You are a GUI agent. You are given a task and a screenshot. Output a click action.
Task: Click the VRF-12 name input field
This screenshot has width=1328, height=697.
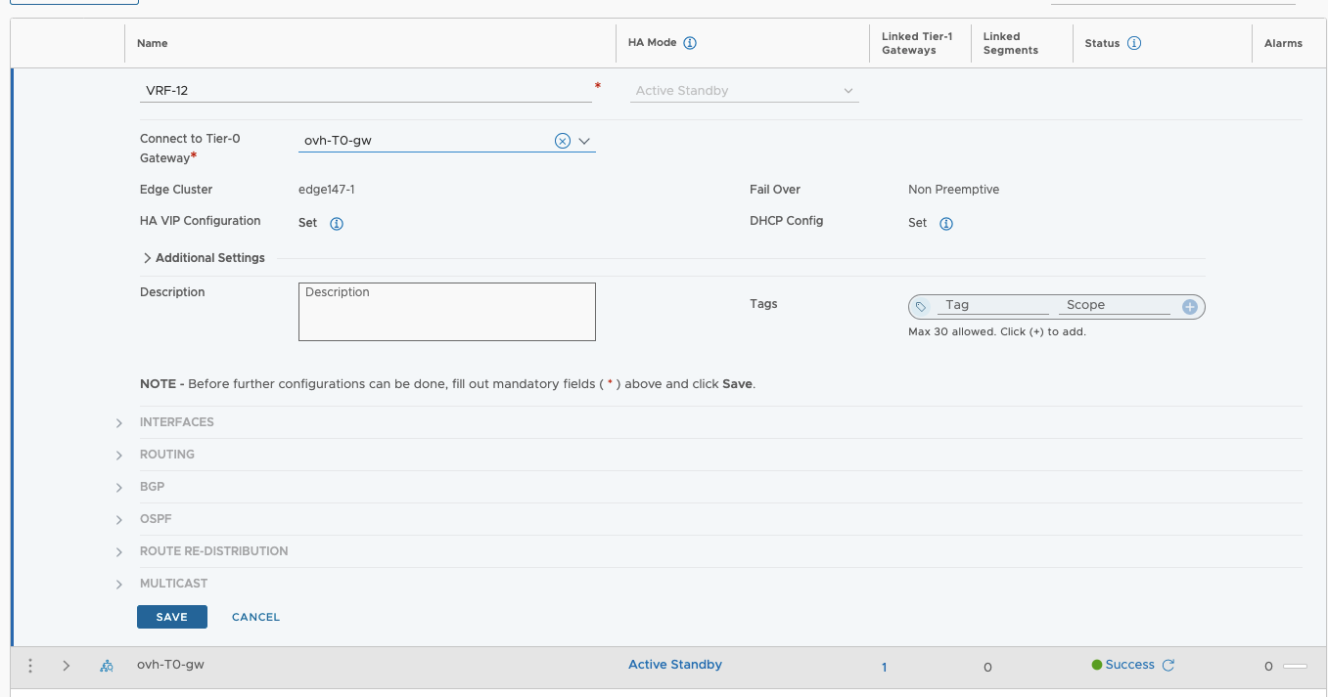tap(365, 91)
